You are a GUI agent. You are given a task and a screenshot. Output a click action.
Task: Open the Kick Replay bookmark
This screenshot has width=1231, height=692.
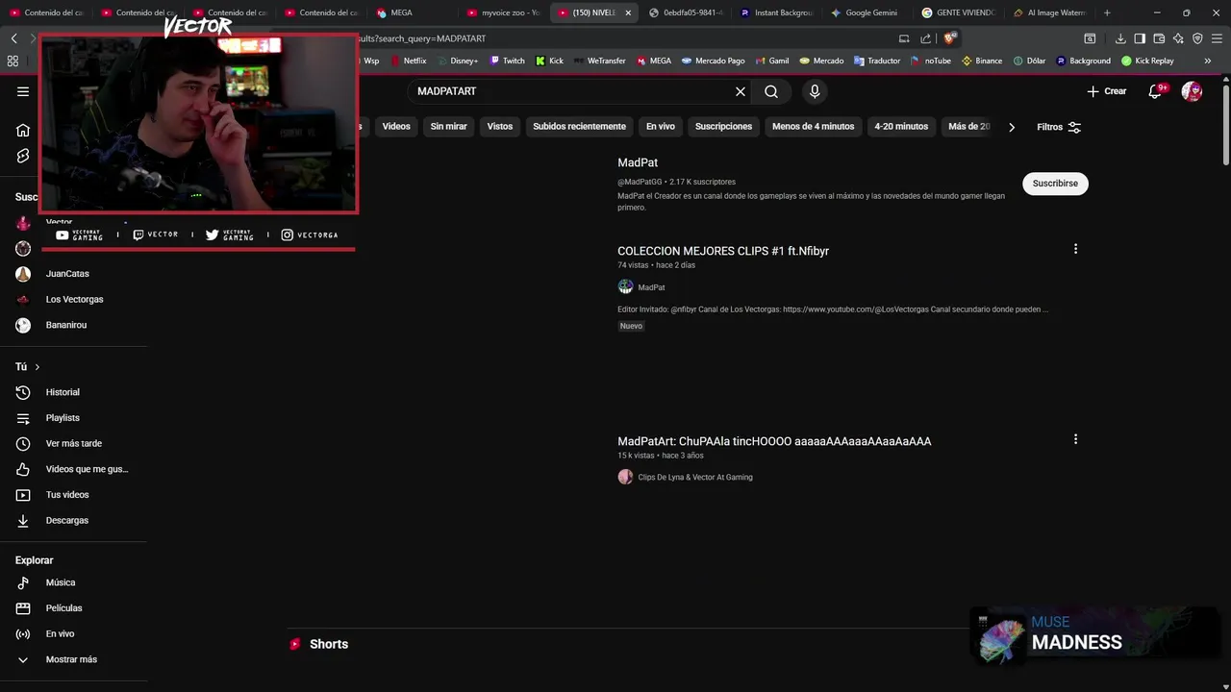[x=1147, y=61]
